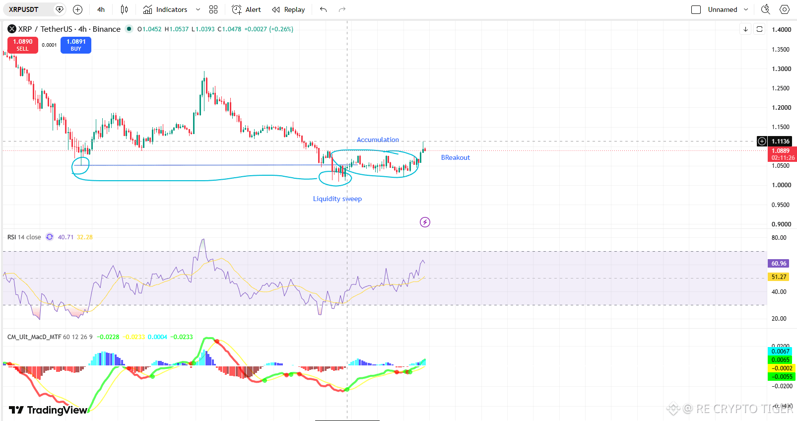The height and width of the screenshot is (421, 797).
Task: Click the purple 60.96 RSI value label
Action: coord(779,263)
